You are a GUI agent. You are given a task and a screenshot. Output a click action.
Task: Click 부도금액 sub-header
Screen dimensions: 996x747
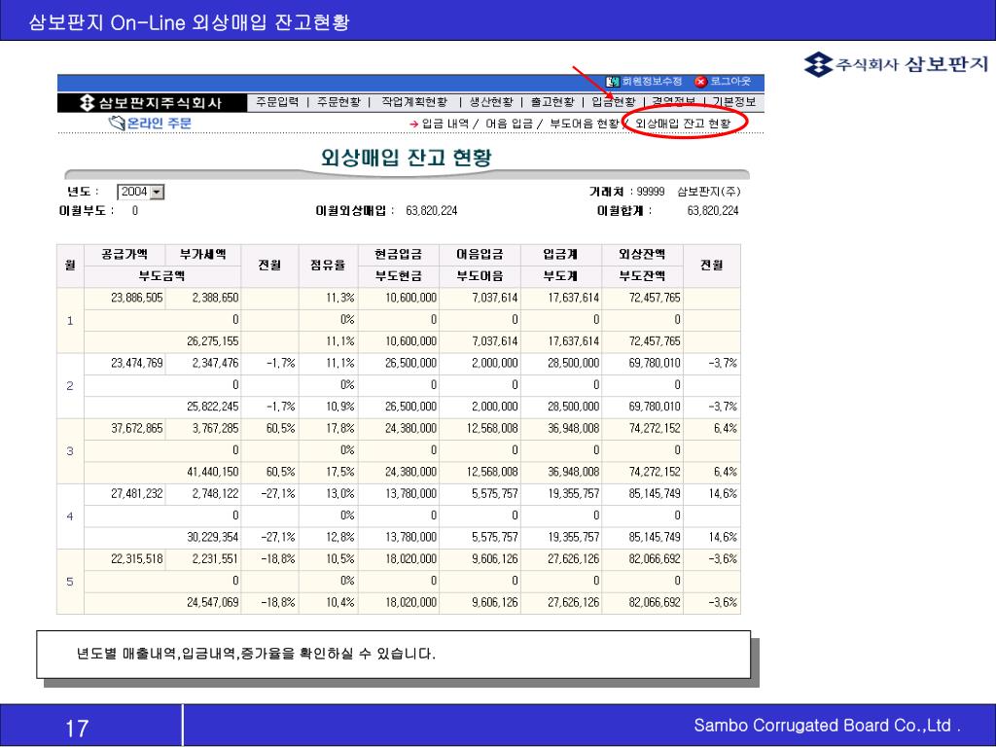pos(162,275)
